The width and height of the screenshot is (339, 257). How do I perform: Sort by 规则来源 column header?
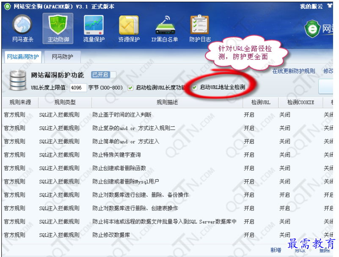[x=20, y=102]
